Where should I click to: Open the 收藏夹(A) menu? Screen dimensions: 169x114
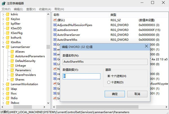click(x=45, y=9)
